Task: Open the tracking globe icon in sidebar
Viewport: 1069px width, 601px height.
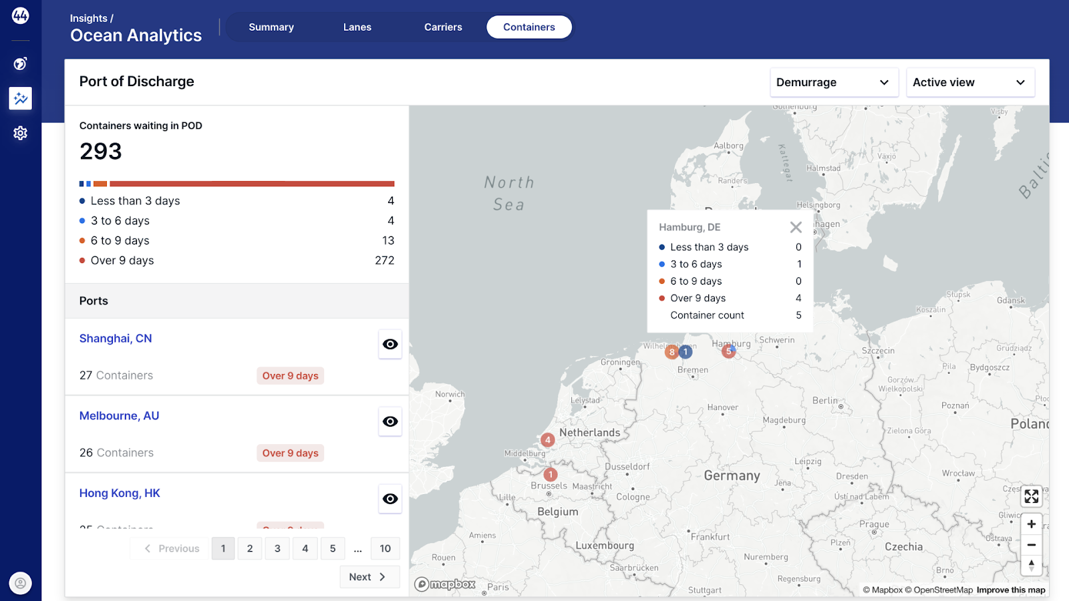Action: pos(21,63)
